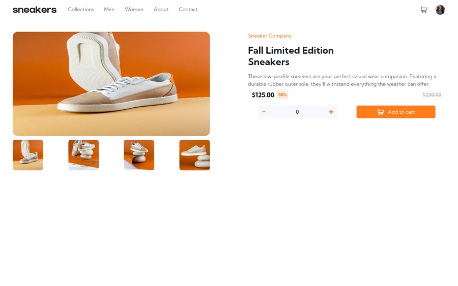Select the second product thumbnail
Screen dimensions: 458x286
tap(83, 155)
